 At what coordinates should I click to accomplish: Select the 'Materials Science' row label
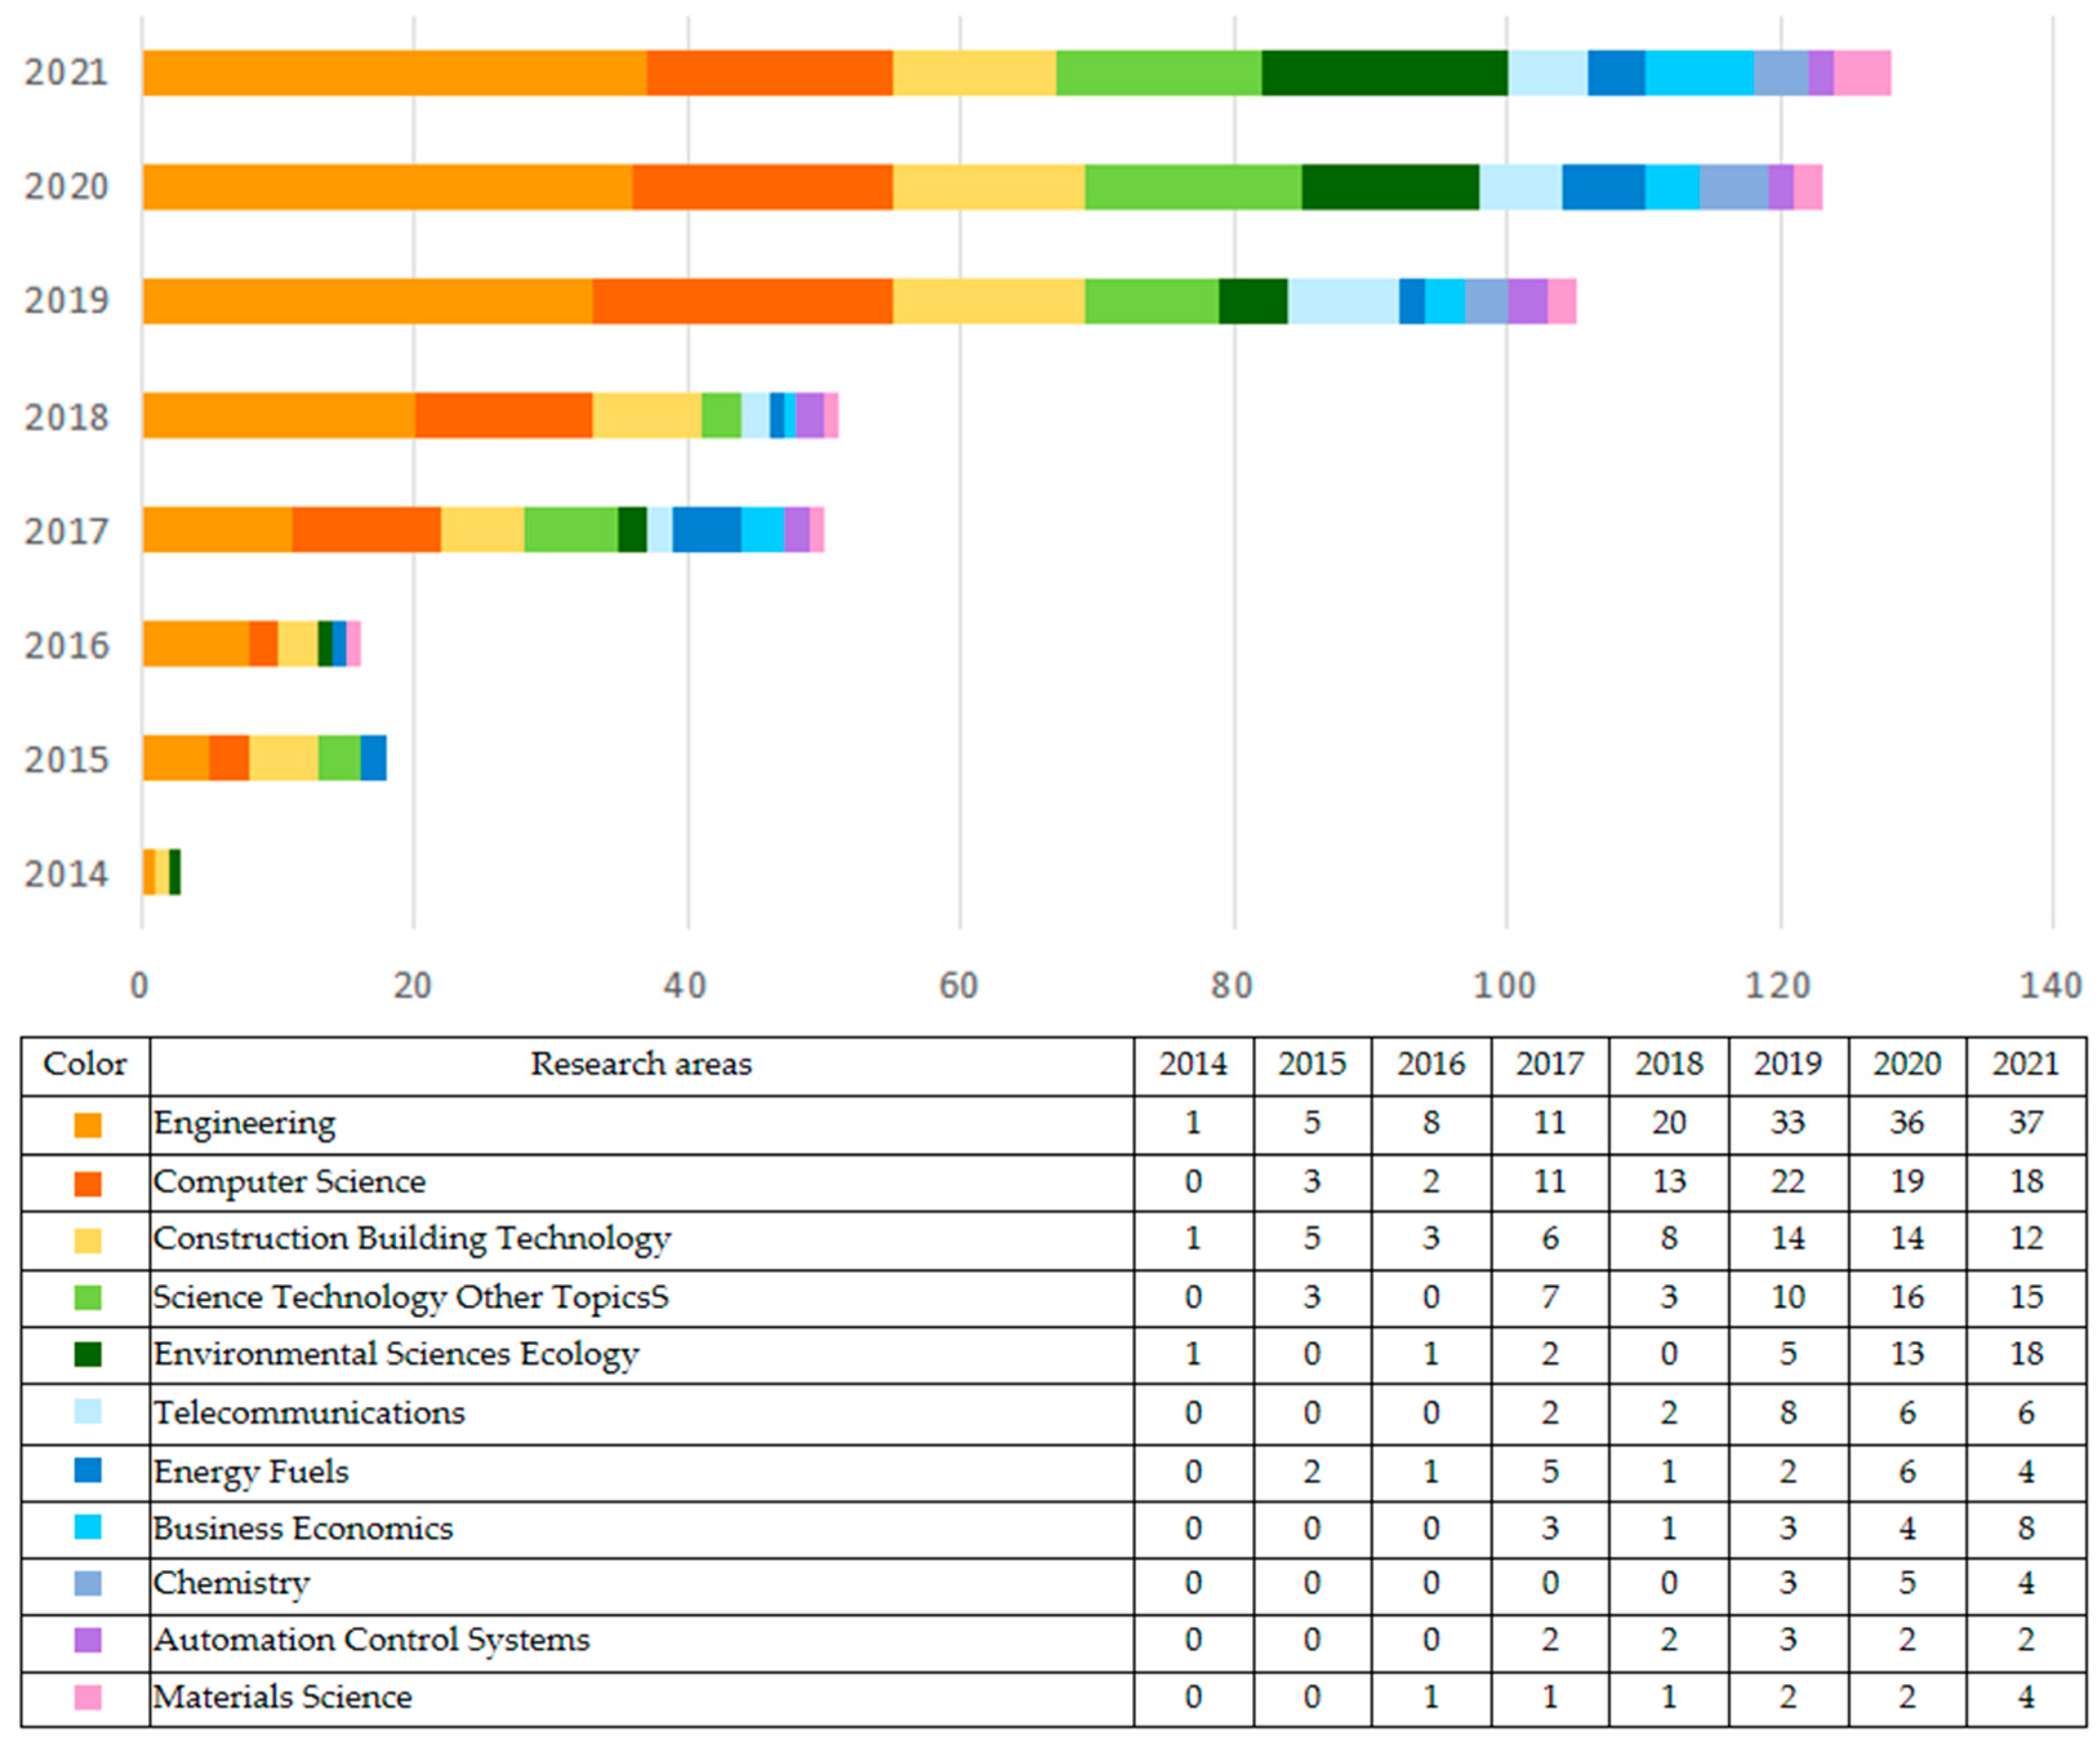click(x=283, y=1697)
